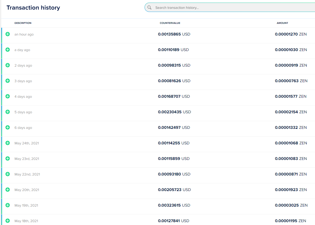Select the '2 days ago' transaction label
The image size is (315, 225).
pos(23,65)
